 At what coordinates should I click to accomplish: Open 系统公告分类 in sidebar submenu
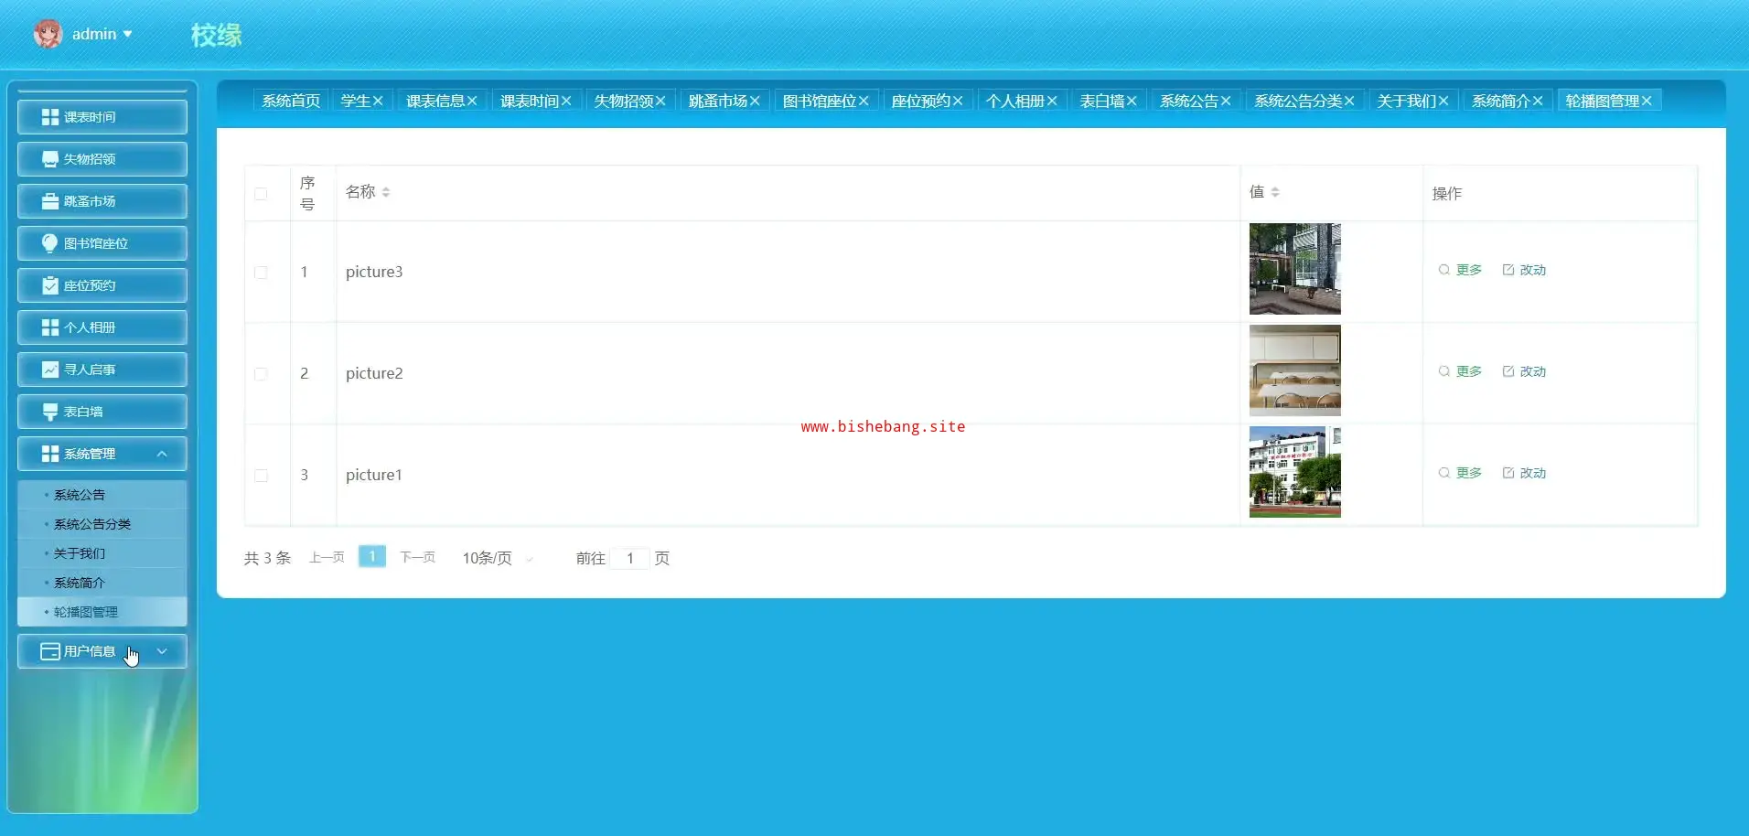(x=92, y=524)
